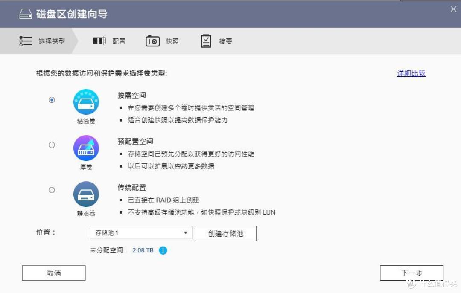Screen dimensions: 461x293
Task: Click the select-type list icon in wizard steps
Action: coord(26,41)
